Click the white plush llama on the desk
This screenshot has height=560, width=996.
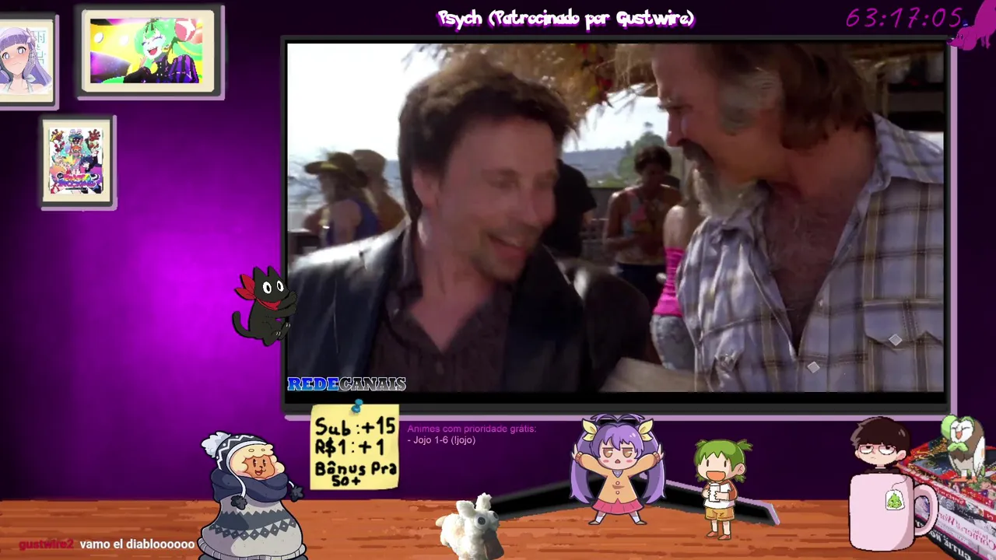pos(471,527)
